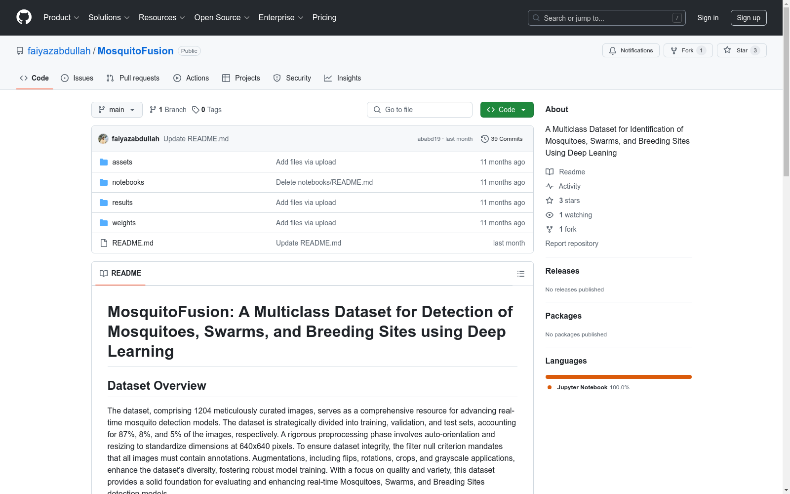This screenshot has height=494, width=790.
Task: Click 'Delete notebooks/README.md' commit message
Action: point(324,182)
